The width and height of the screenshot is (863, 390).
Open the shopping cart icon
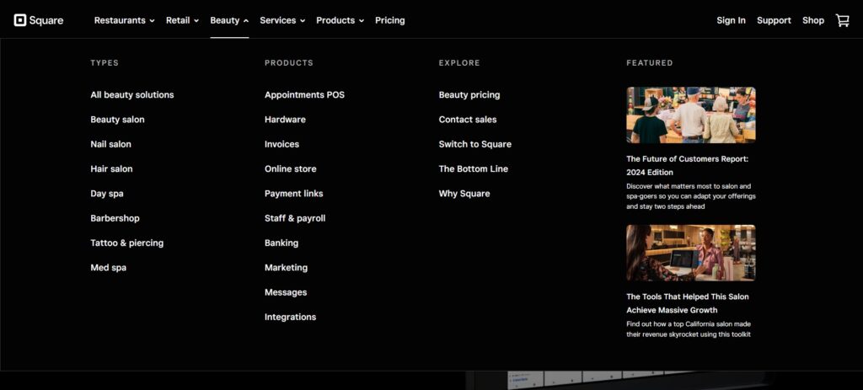(x=843, y=20)
